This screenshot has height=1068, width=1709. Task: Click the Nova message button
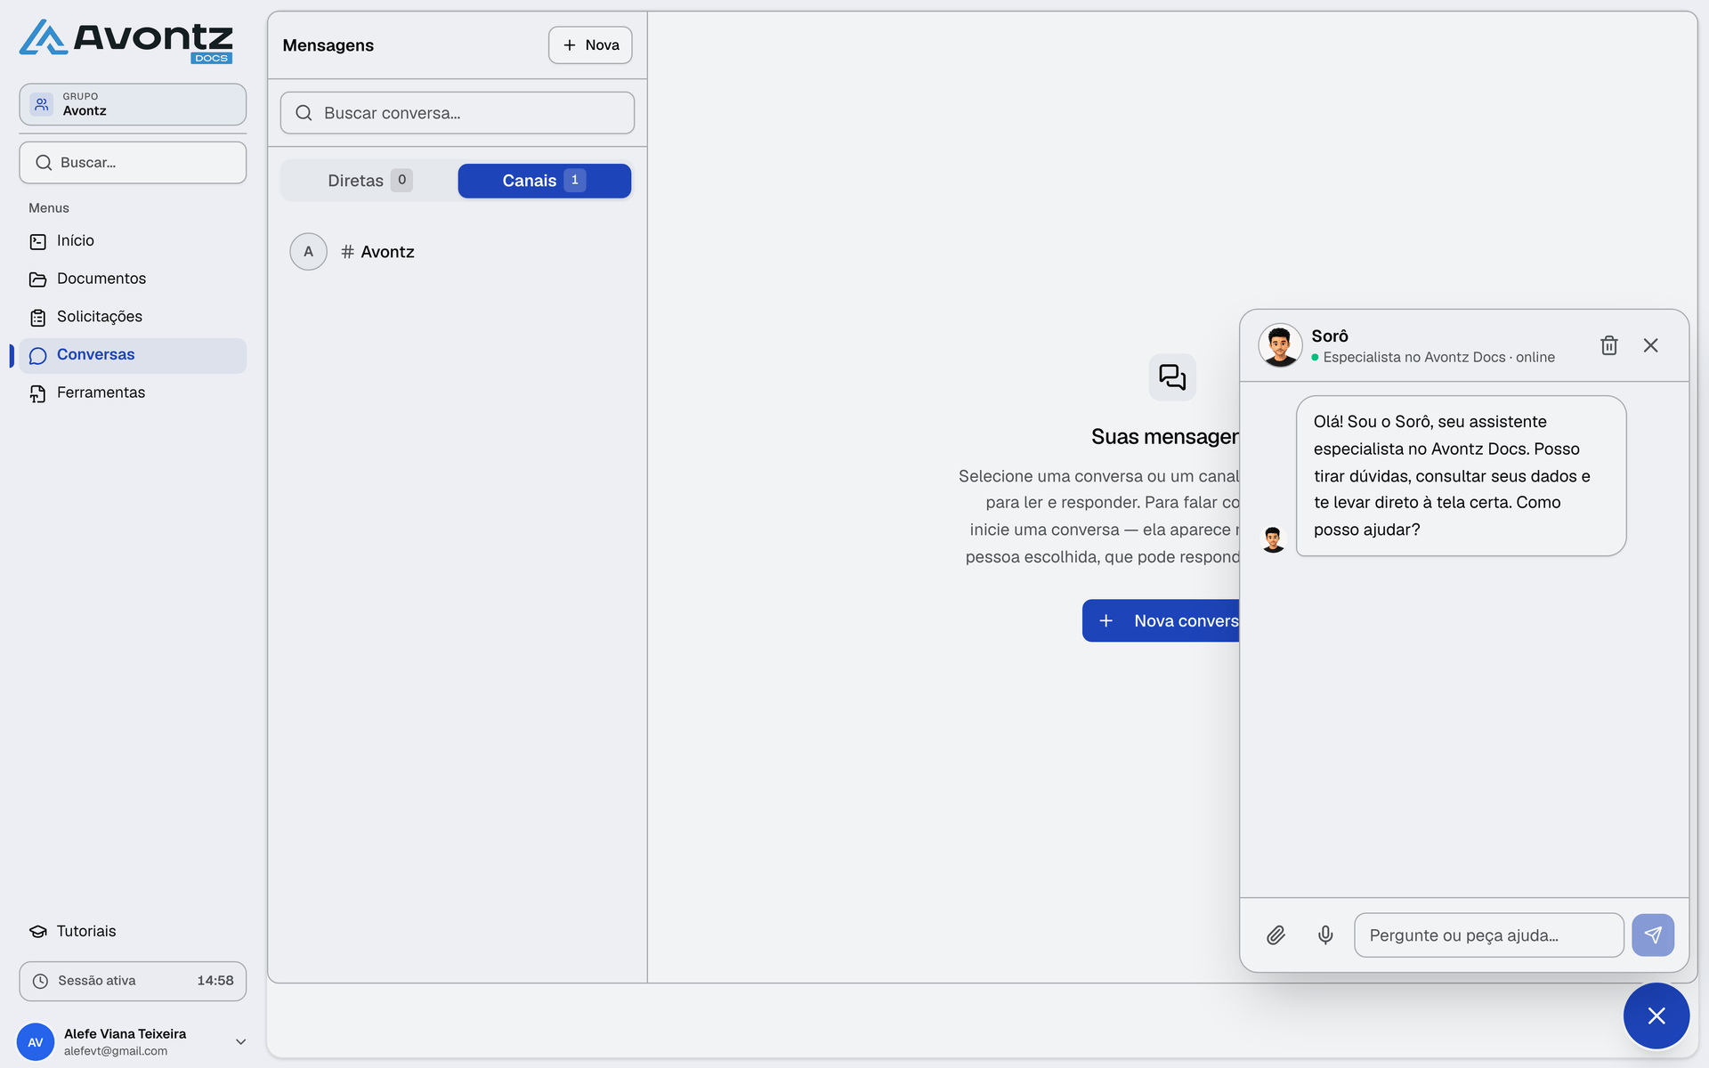tap(590, 45)
